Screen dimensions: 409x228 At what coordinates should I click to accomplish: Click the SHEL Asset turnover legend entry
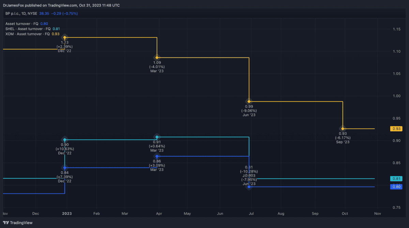(x=28, y=29)
